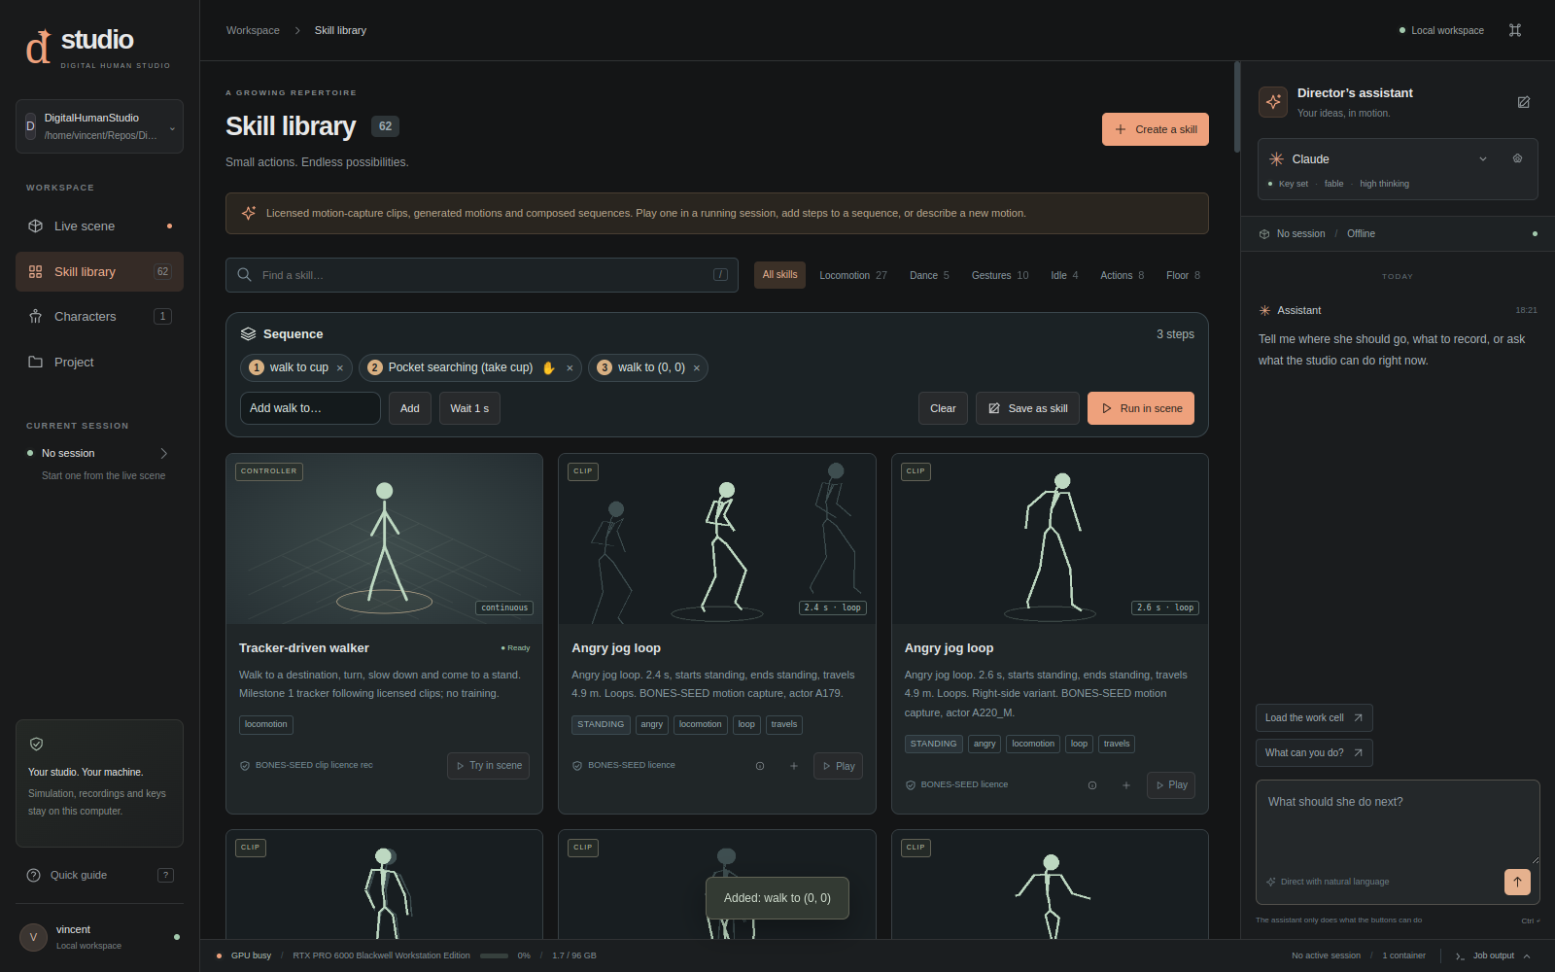The width and height of the screenshot is (1555, 972).
Task: Show info for 2.6 s Angry jog loop
Action: coord(1092,785)
